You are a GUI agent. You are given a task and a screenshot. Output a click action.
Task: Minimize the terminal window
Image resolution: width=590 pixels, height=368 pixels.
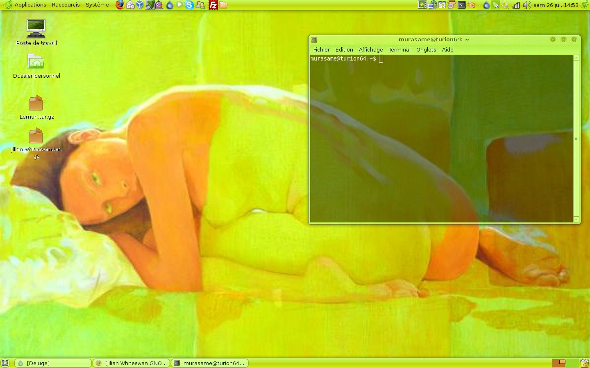tap(553, 40)
